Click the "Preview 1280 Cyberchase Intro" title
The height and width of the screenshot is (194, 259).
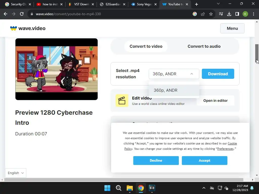click(54, 118)
